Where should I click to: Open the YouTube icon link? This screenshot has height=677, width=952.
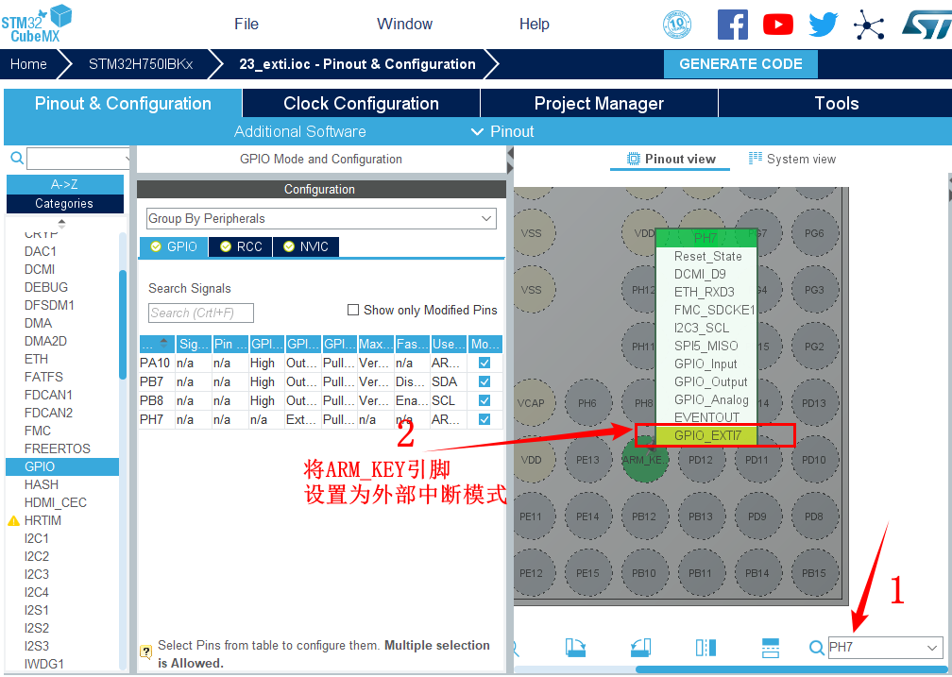[x=778, y=25]
